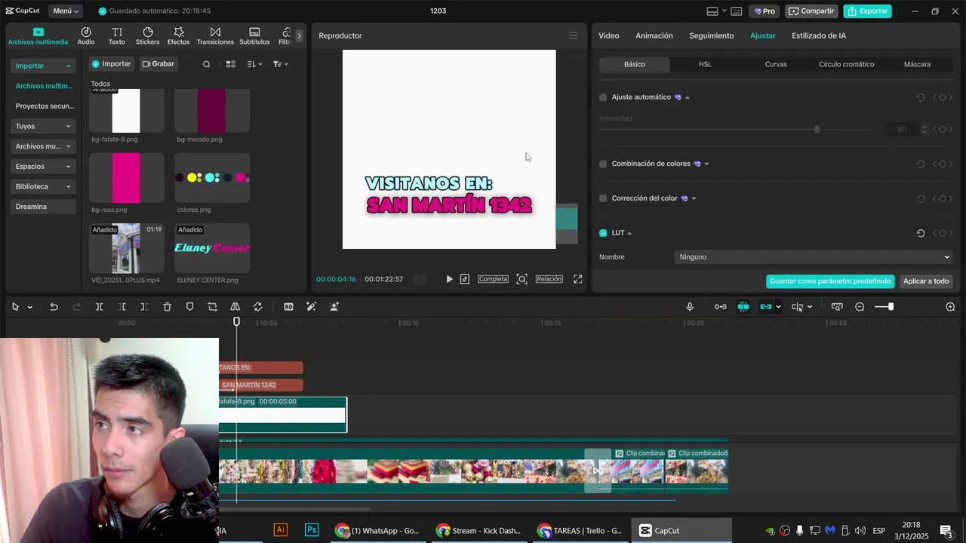Click the Exportar button

(868, 11)
